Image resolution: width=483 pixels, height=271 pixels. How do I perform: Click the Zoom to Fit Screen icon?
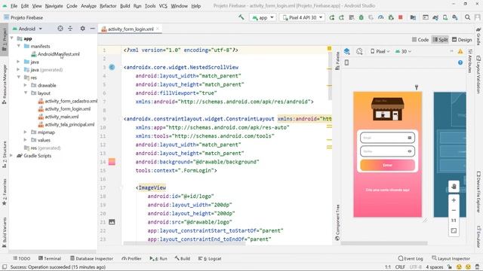(x=454, y=231)
